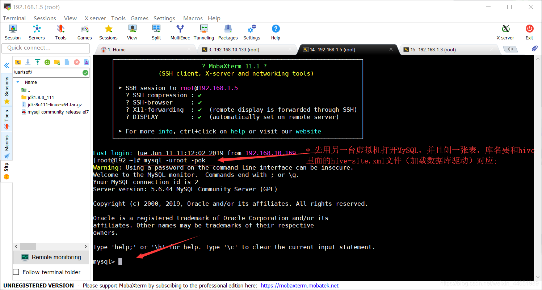The height and width of the screenshot is (290, 542).
Task: Open a new tab with plus button
Action: tap(511, 49)
